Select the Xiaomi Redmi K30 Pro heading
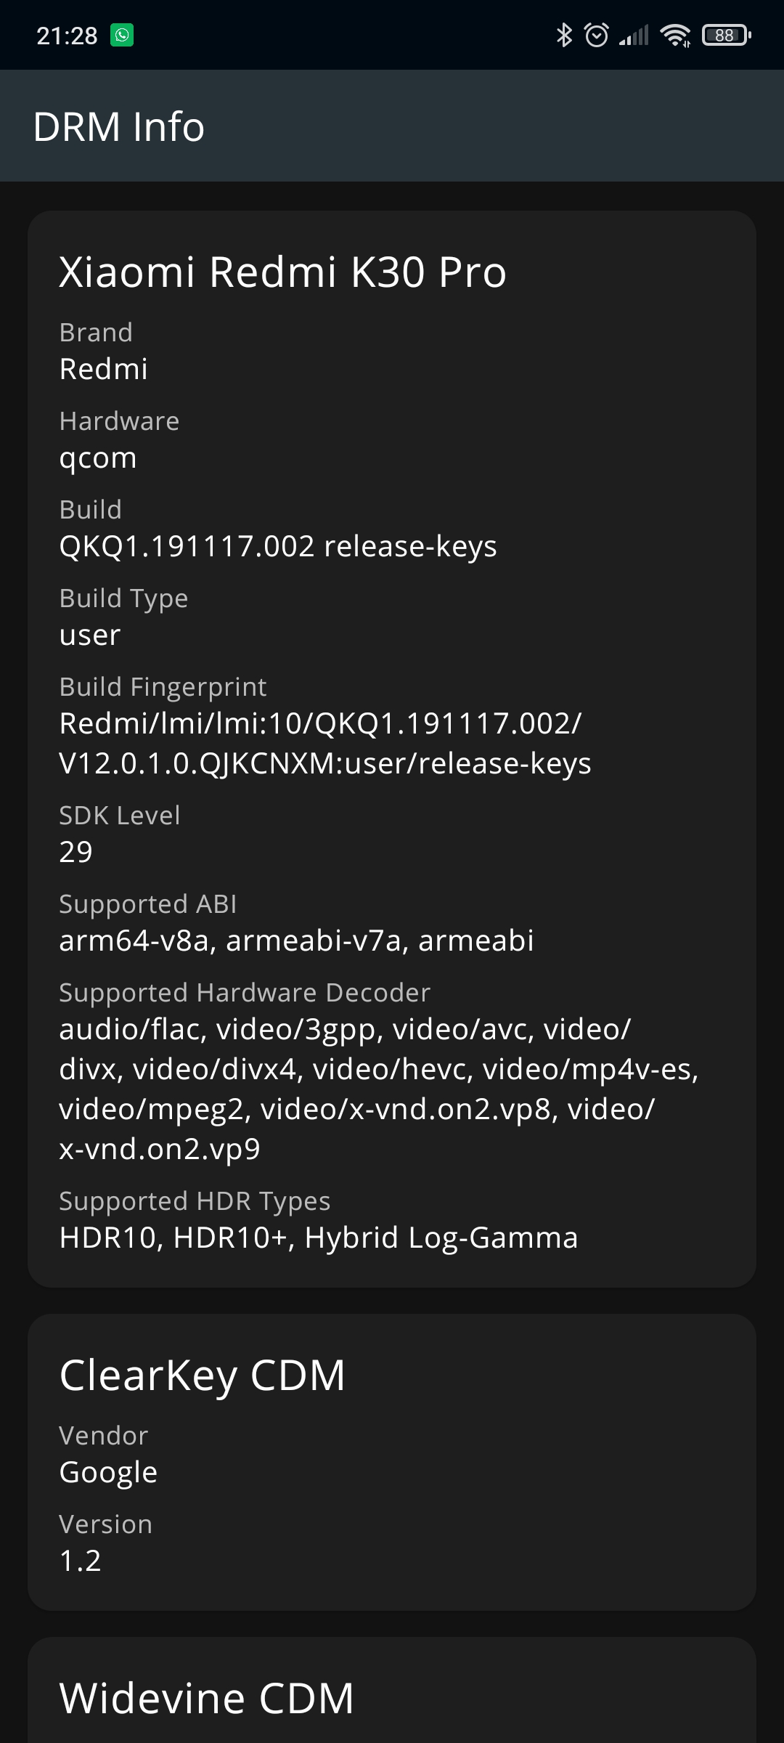Viewport: 784px width, 1743px height. [x=282, y=272]
